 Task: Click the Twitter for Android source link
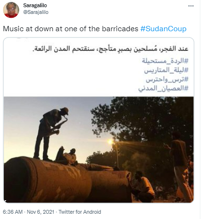pyautogui.click(x=80, y=212)
